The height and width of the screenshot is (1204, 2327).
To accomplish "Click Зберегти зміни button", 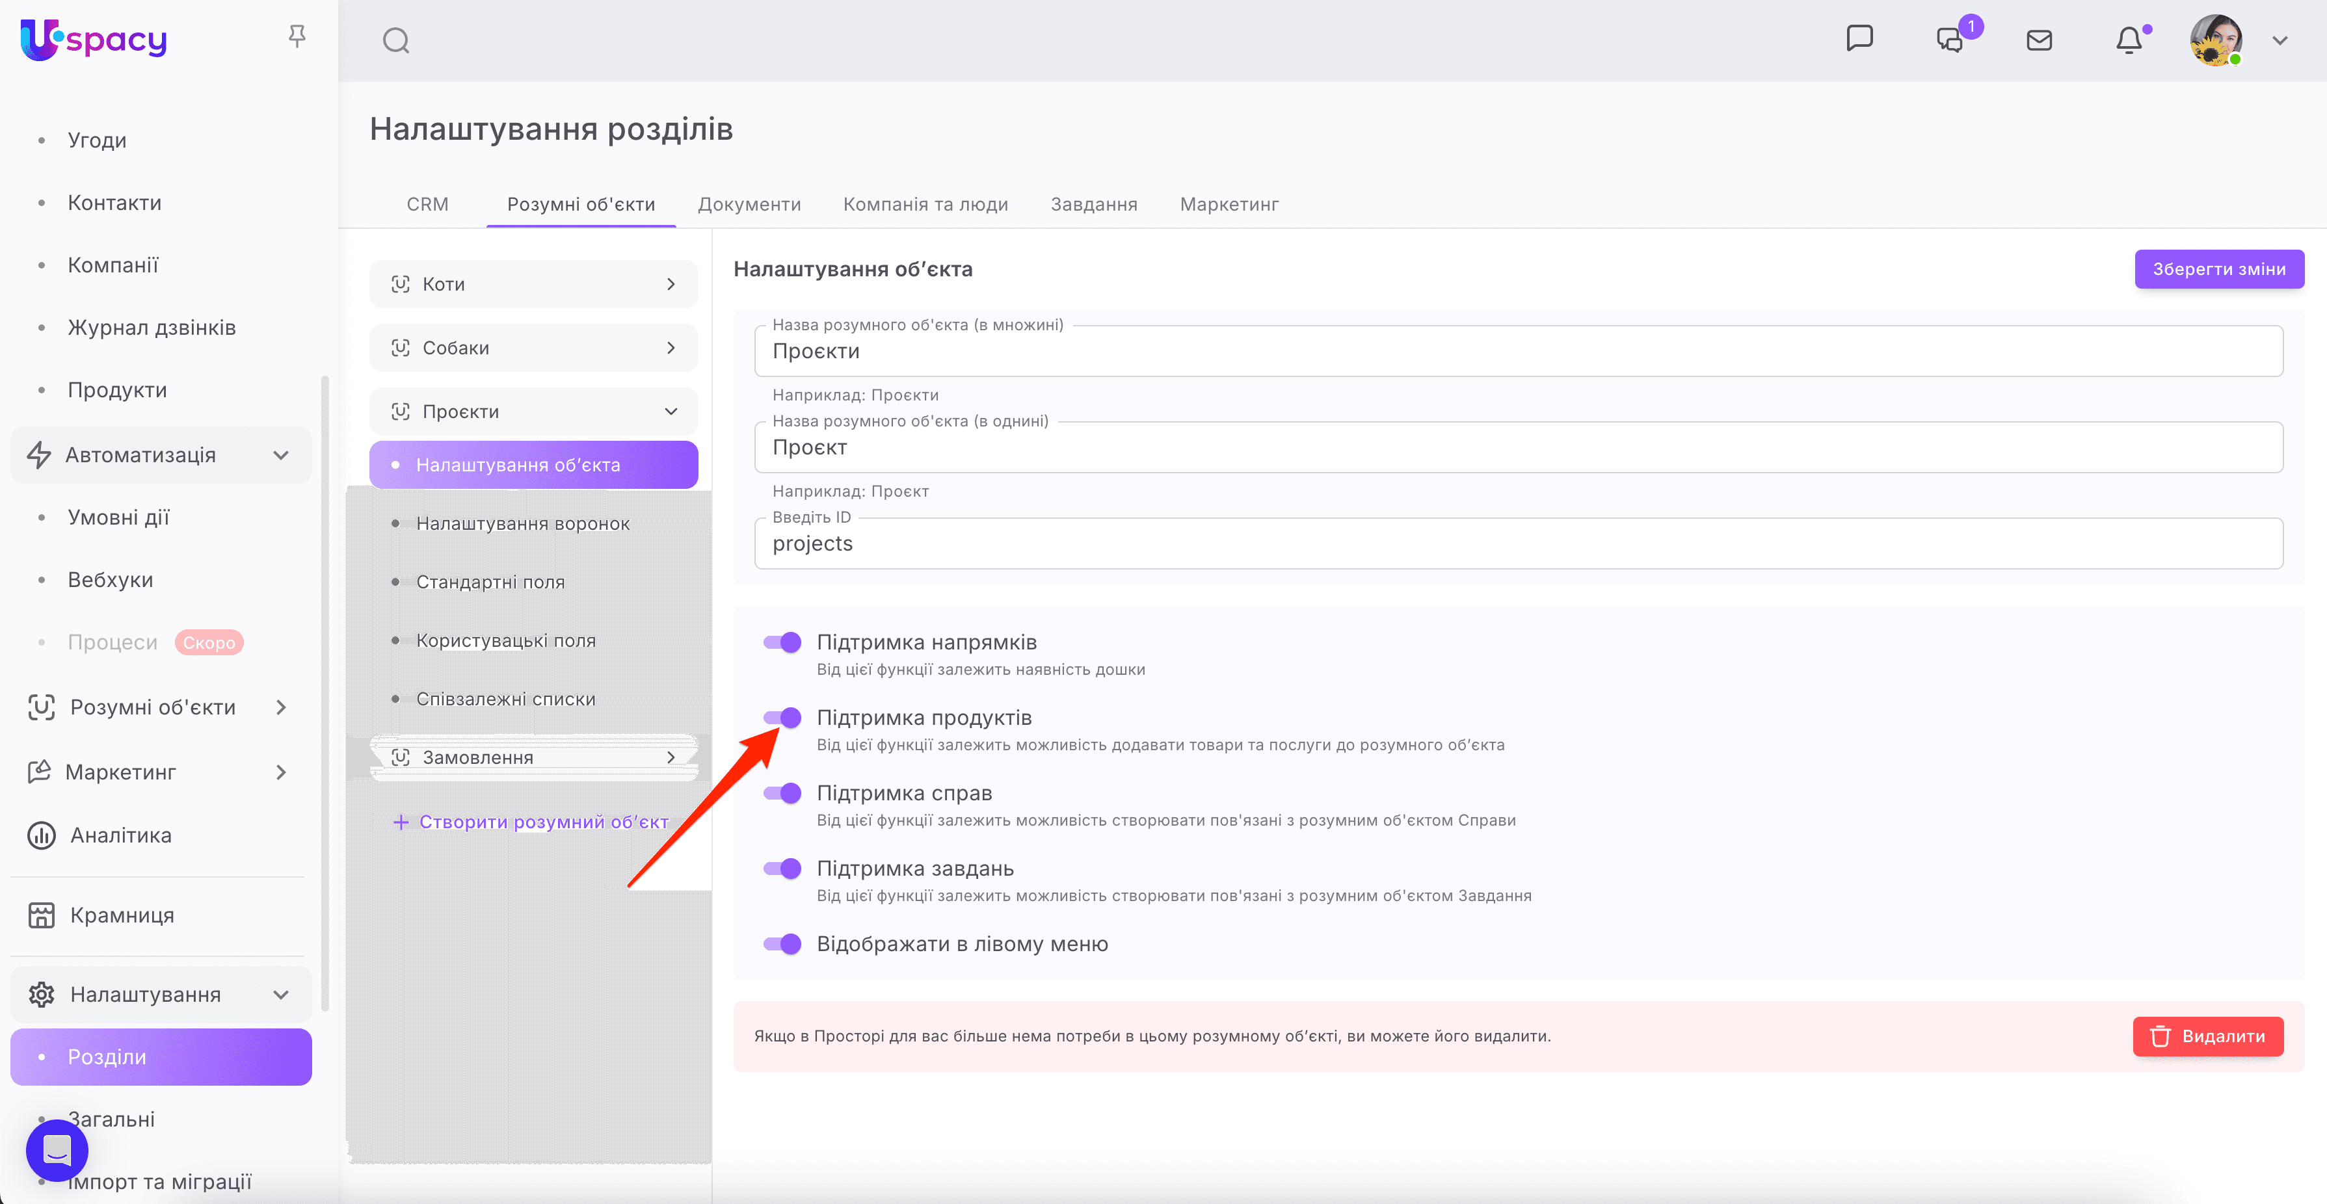I will 2218,269.
